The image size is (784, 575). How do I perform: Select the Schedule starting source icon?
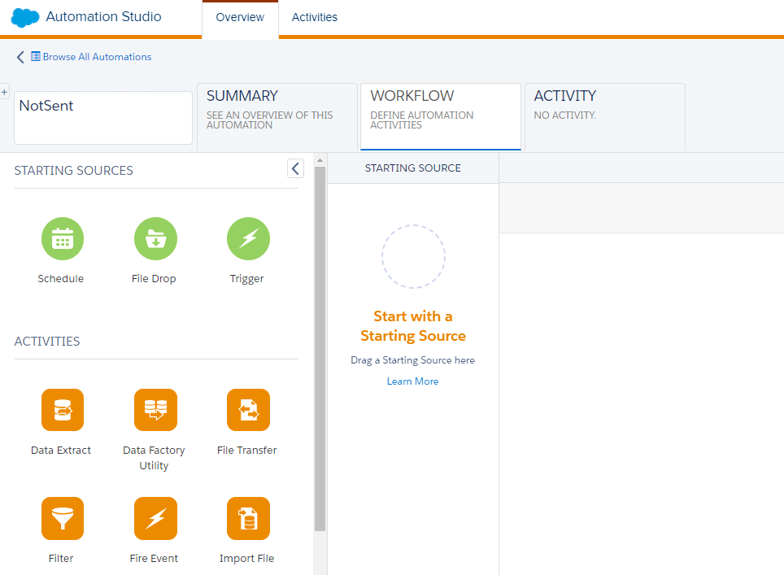pyautogui.click(x=63, y=238)
